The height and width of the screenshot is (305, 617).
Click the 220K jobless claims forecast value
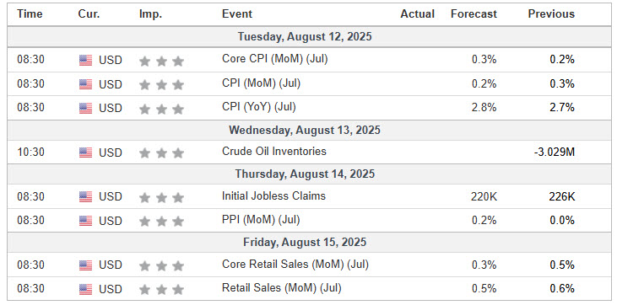[484, 196]
